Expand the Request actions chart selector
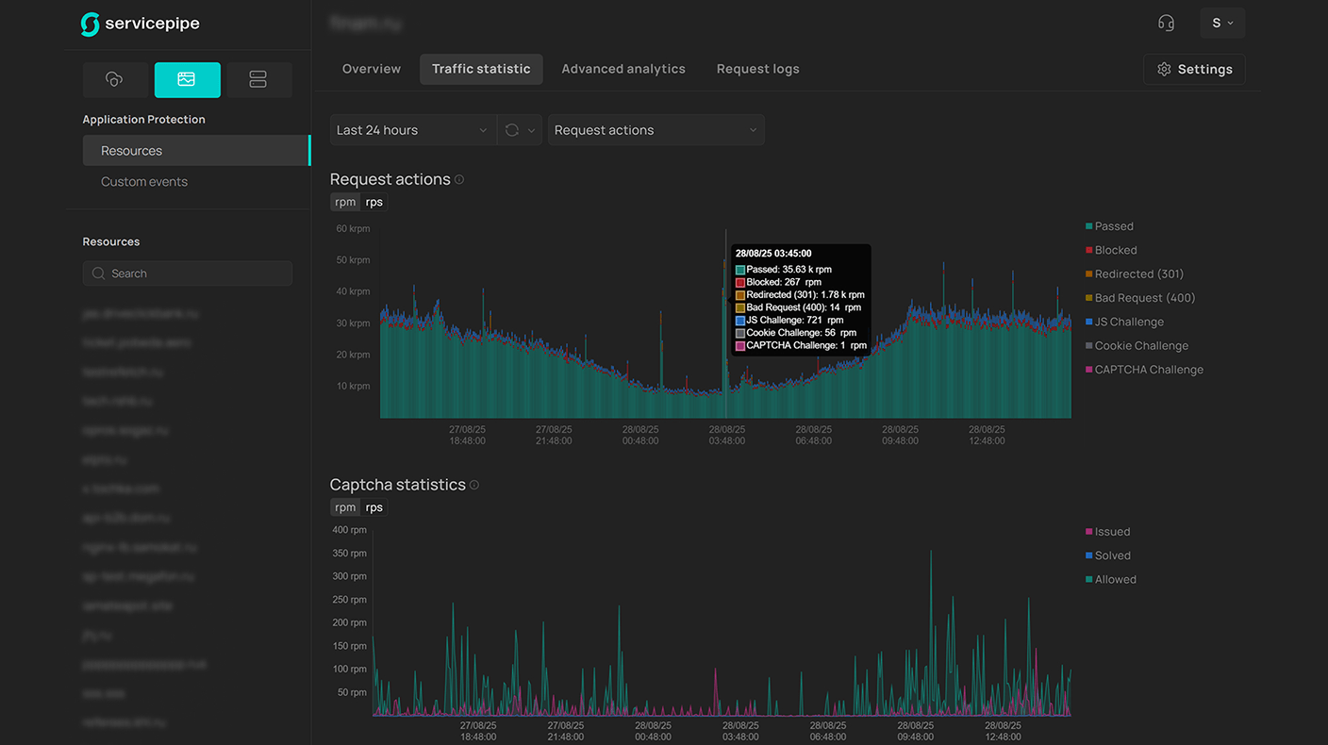This screenshot has width=1328, height=745. point(656,130)
